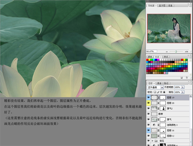Minimize the Layers panel group

coord(188,81)
